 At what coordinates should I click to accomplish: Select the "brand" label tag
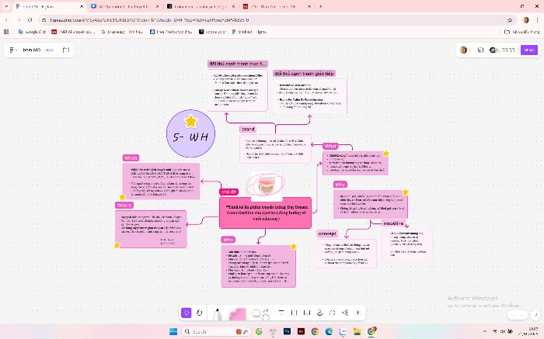[248, 129]
